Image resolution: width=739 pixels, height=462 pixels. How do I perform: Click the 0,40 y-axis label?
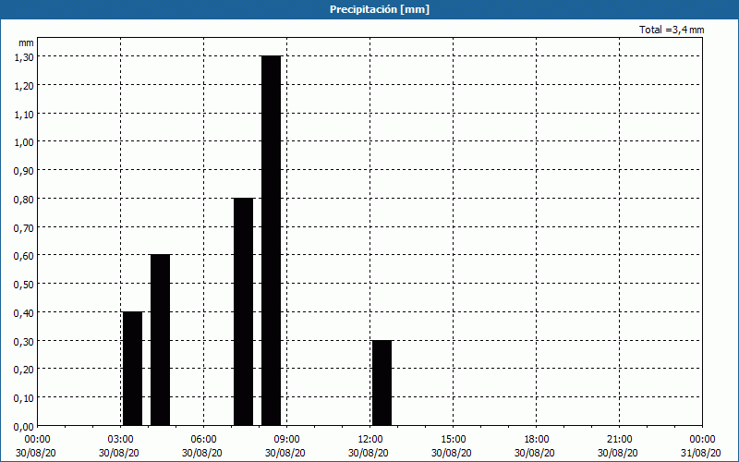tap(24, 312)
